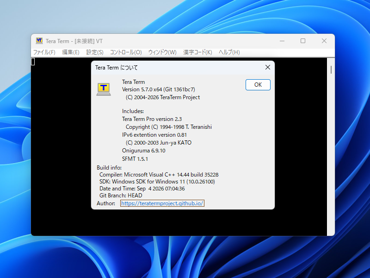The image size is (370, 278).
Task: Close the Tera Term について dialog
Action: tap(268, 67)
